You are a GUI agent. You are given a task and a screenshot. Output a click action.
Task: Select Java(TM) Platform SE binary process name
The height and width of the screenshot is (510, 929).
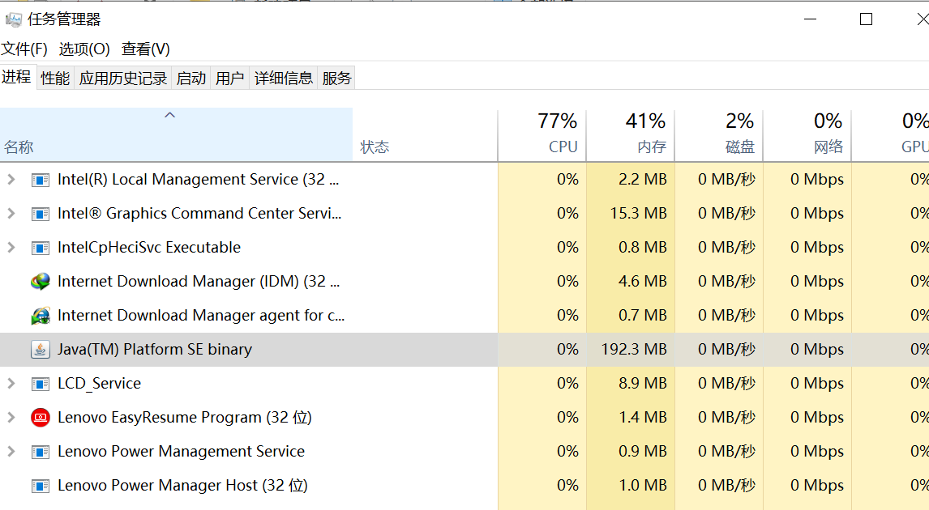(155, 350)
